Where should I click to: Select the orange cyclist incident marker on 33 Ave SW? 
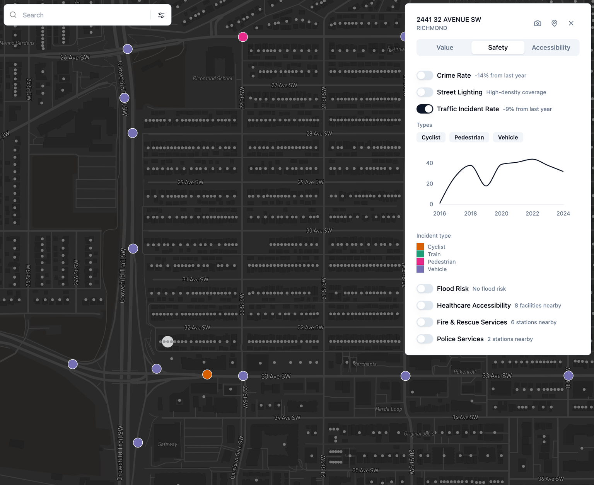click(207, 374)
